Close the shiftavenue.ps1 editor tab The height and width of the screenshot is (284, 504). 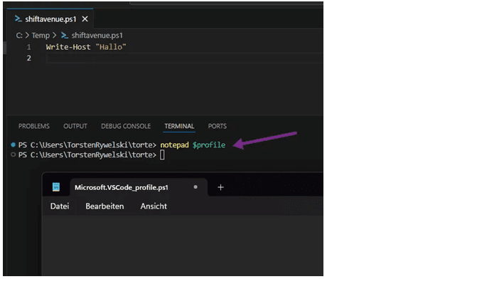85,19
